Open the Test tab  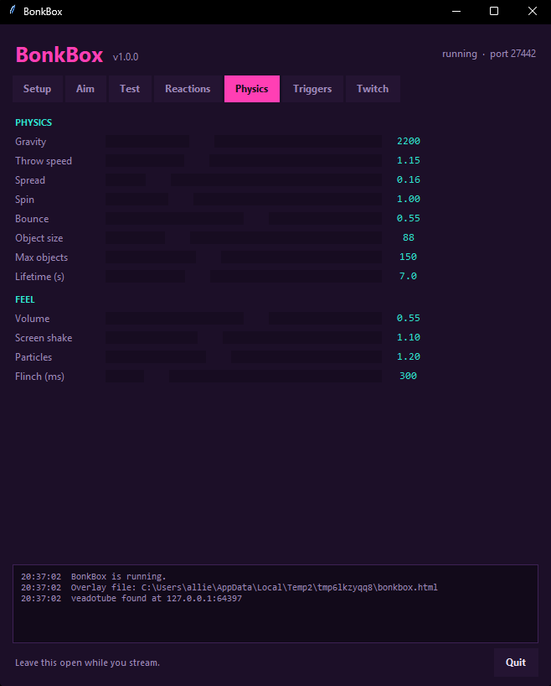coord(130,89)
